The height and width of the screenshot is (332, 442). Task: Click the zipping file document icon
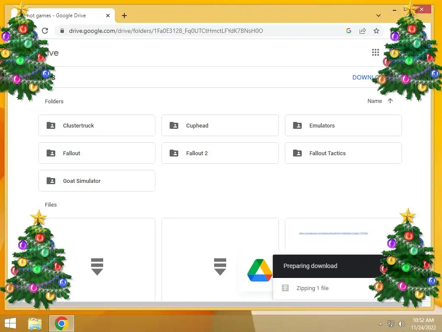pos(285,288)
